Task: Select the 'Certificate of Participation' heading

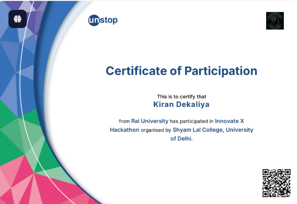Action: [x=181, y=71]
